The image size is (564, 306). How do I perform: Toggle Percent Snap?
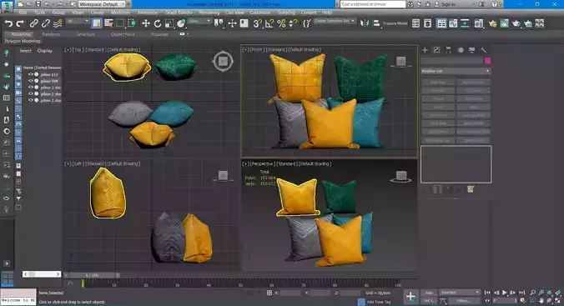(281, 23)
